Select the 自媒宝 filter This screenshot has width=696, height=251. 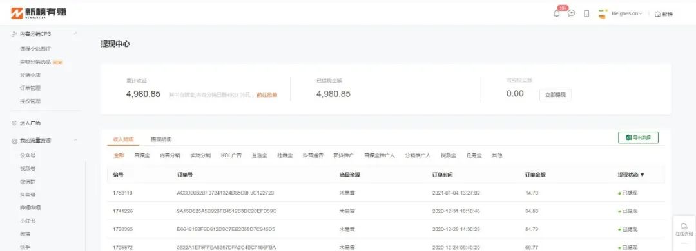coord(142,155)
